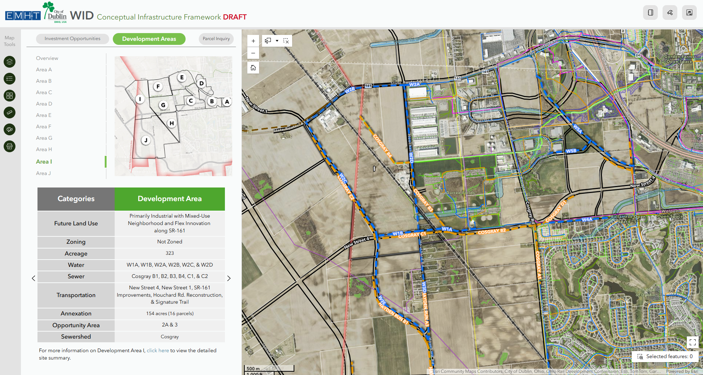
Task: Switch to Parcel Inquiry tab
Action: (216, 39)
